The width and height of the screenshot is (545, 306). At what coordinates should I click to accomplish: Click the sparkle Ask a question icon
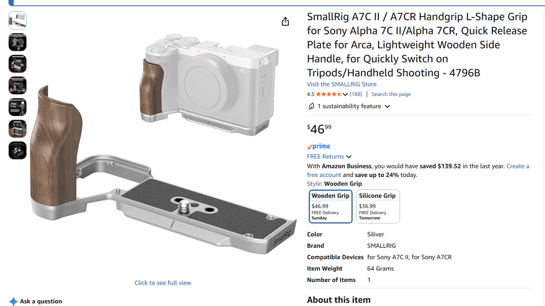(x=13, y=301)
